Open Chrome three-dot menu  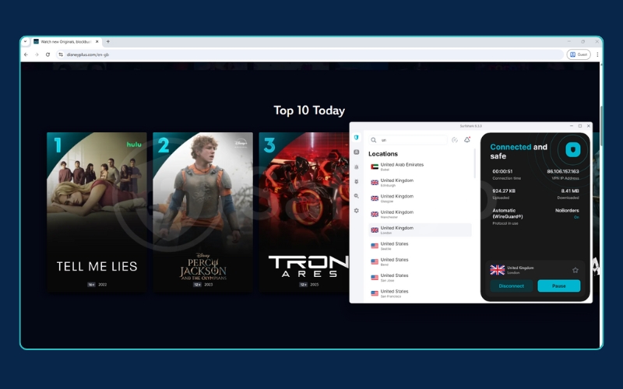597,54
